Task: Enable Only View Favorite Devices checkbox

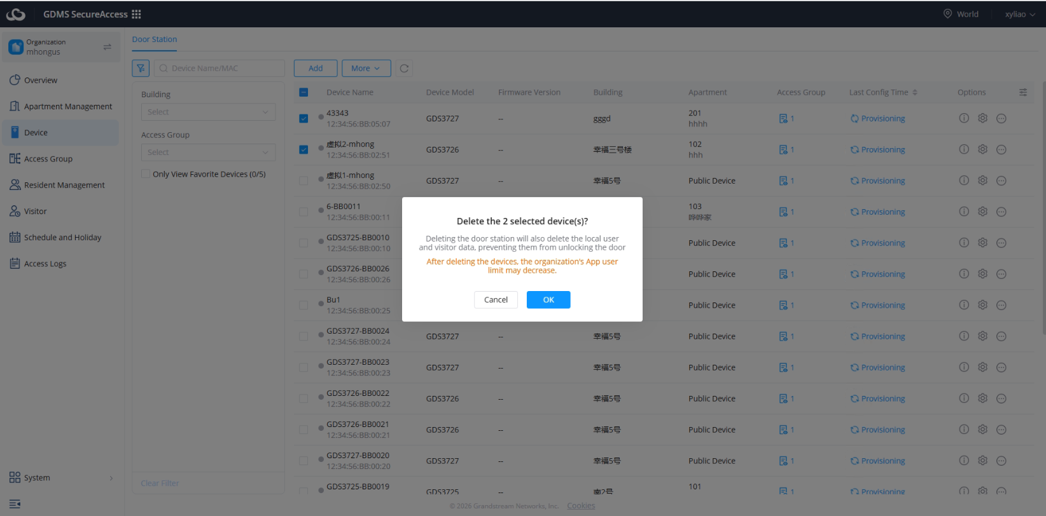Action: (146, 173)
